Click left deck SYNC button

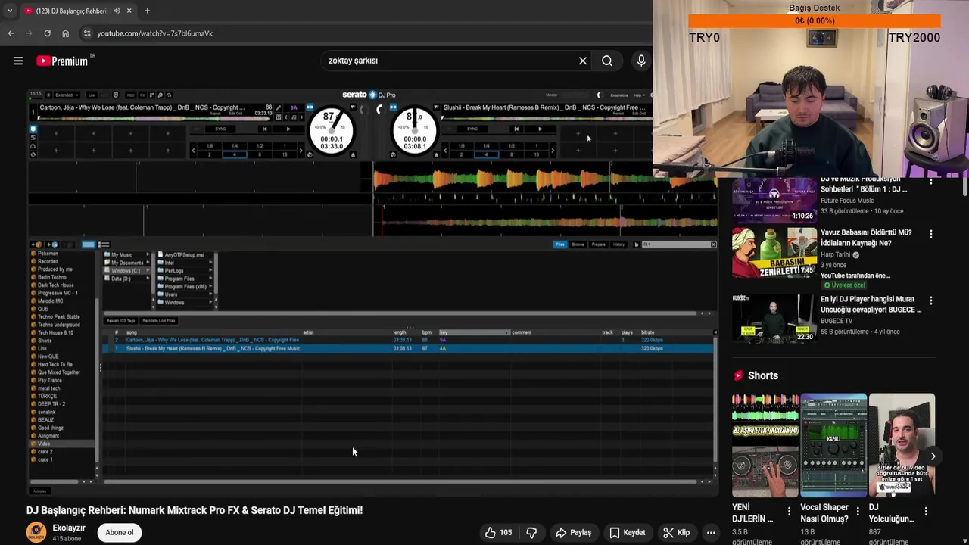pos(220,129)
